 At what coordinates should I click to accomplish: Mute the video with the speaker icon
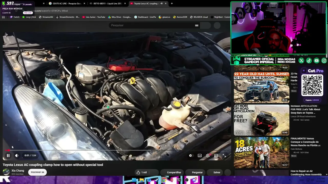(x=17, y=155)
